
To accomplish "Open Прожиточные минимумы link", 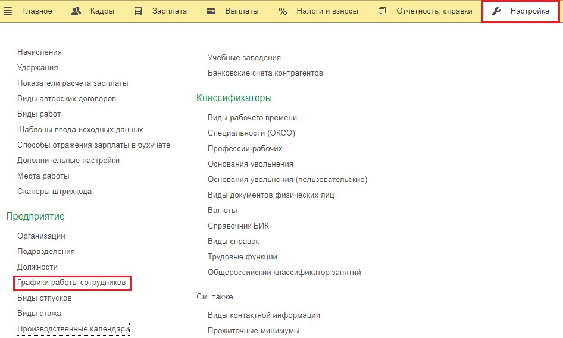I will click(254, 330).
